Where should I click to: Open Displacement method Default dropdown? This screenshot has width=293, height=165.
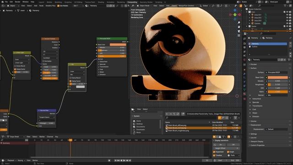coord(277,129)
